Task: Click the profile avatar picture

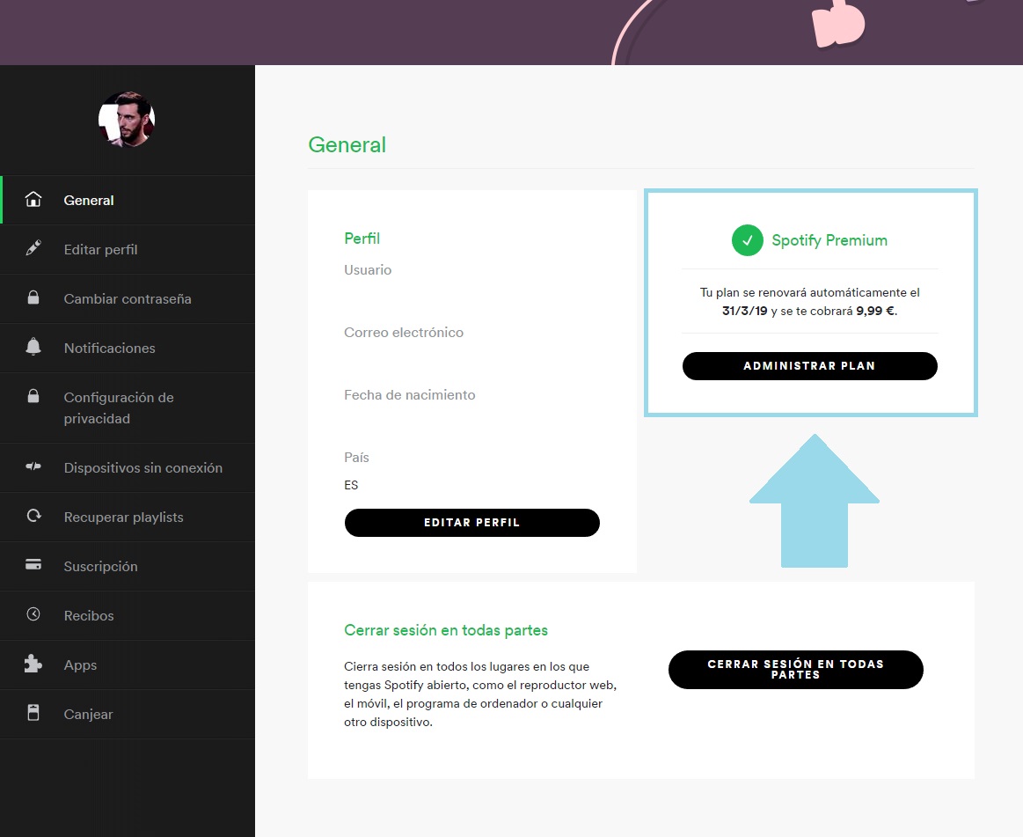Action: tap(127, 120)
